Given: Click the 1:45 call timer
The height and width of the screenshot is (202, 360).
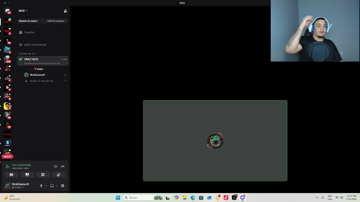Looking at the screenshot, I should [x=64, y=59].
